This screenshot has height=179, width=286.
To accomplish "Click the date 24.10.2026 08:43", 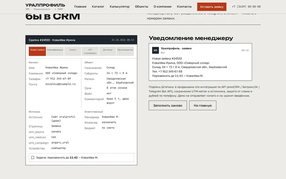I will 123,40.
